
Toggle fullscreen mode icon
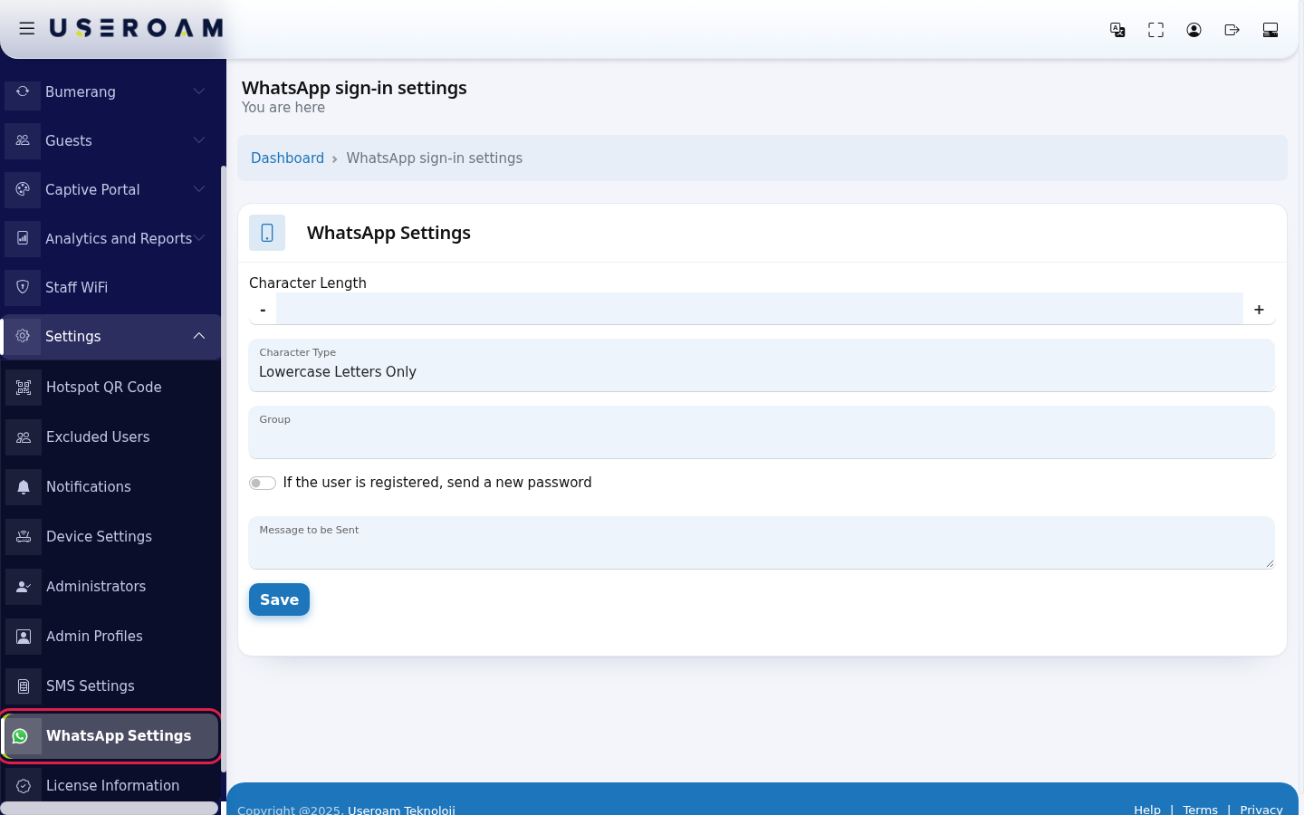click(1155, 30)
